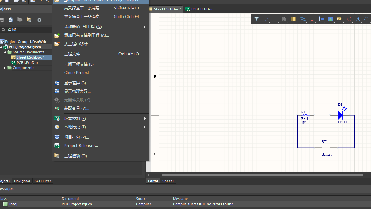
Task: Click the GND power port icon
Action: (312, 19)
